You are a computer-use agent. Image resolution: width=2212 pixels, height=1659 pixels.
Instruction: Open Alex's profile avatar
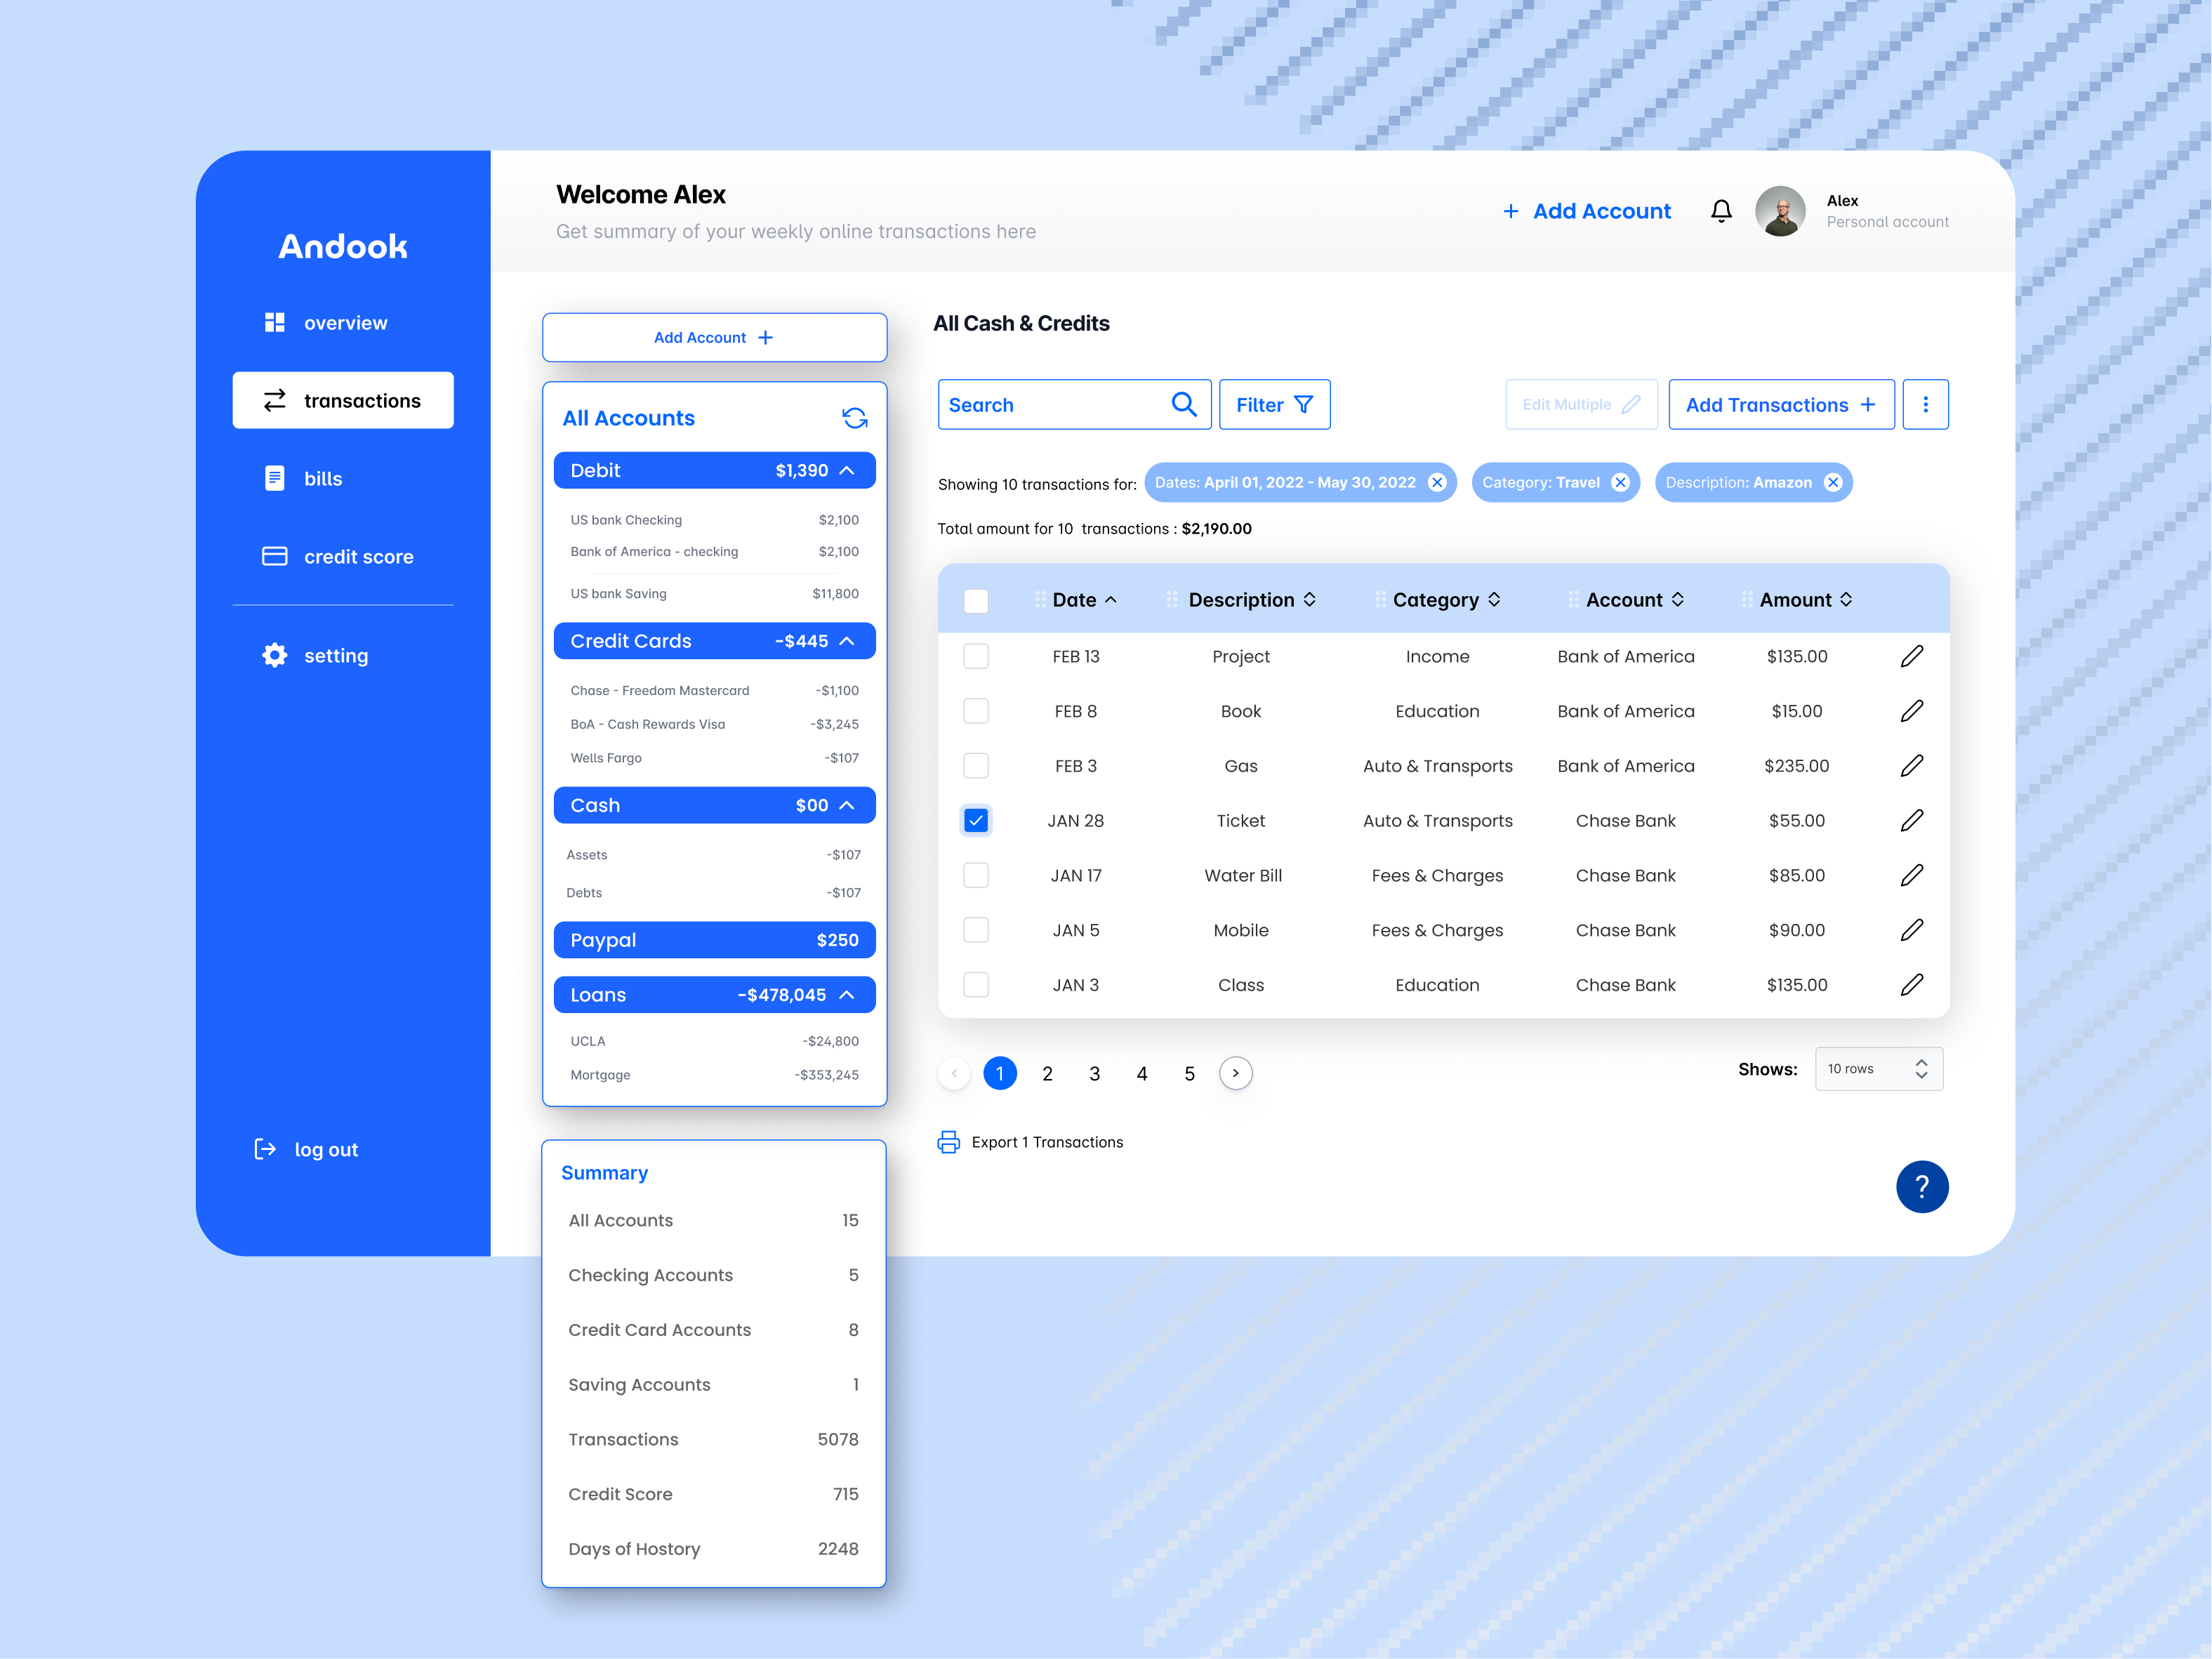[x=1780, y=211]
